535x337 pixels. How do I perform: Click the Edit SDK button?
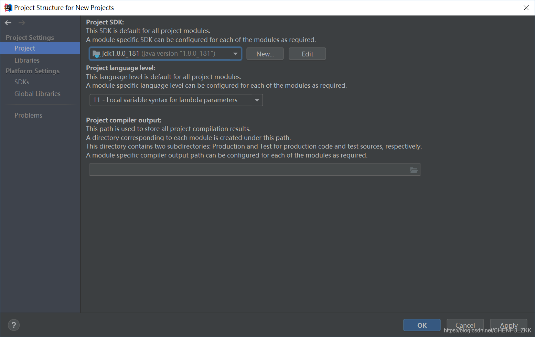point(307,54)
